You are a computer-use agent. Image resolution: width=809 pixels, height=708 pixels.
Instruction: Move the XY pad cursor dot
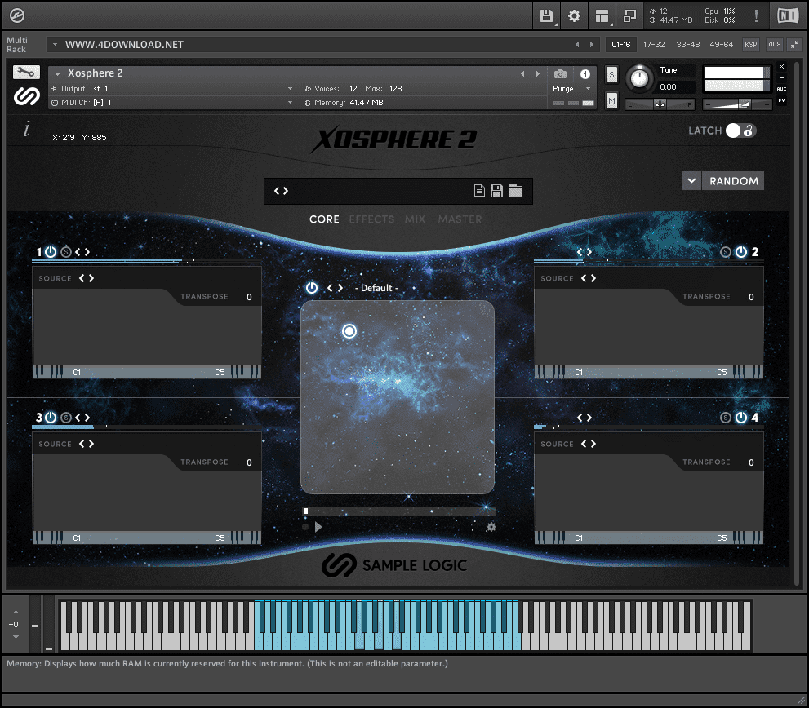pyautogui.click(x=349, y=331)
